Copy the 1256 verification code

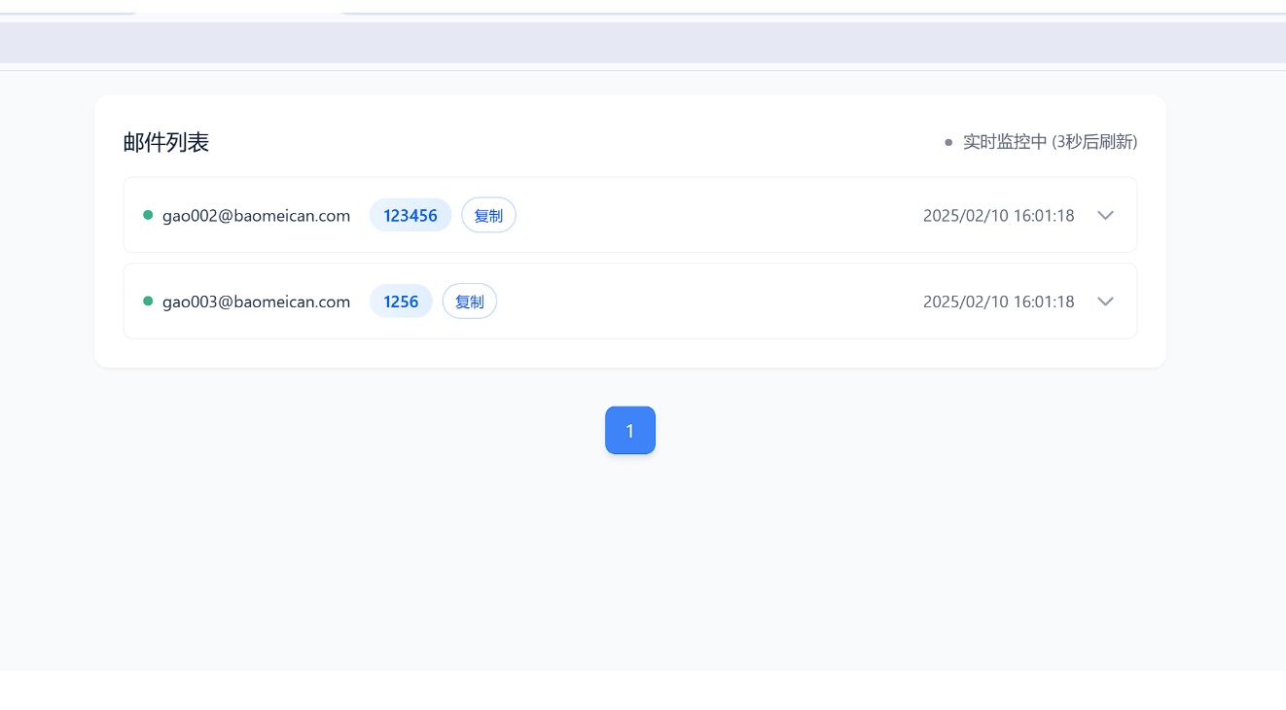(470, 302)
